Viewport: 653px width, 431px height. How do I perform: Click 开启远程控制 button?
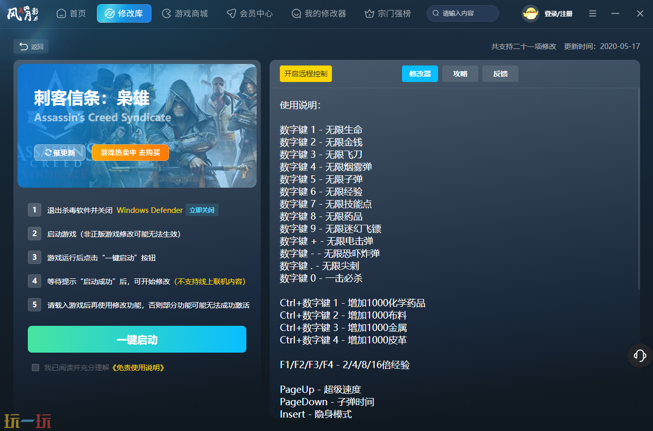[306, 74]
